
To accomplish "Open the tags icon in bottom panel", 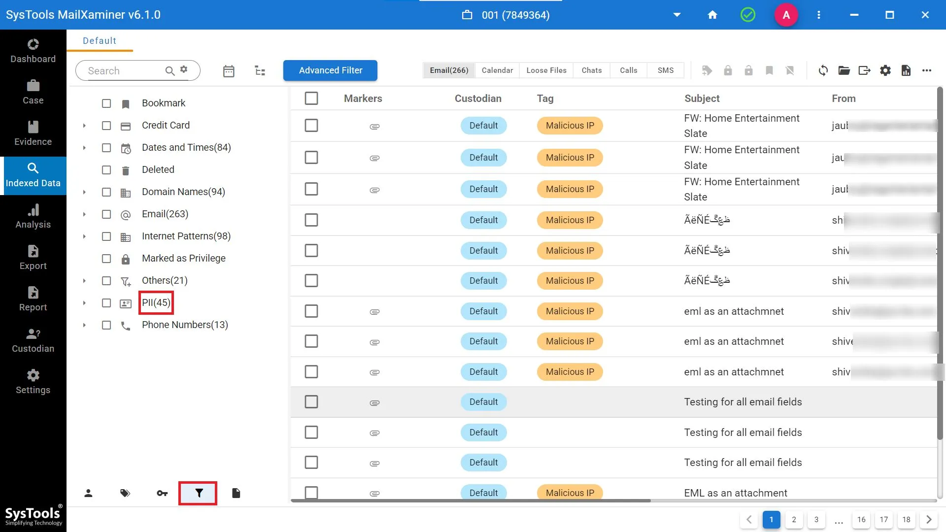I will coord(125,493).
